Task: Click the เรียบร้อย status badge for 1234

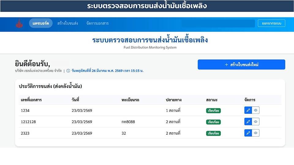Action: [x=213, y=111]
